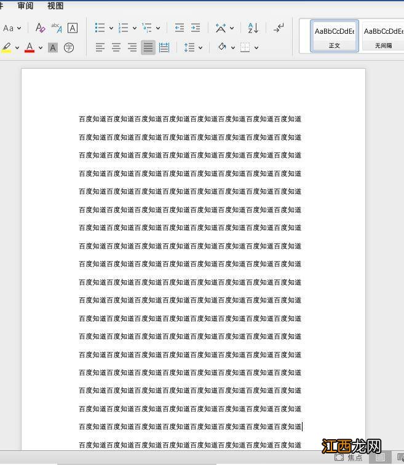The width and height of the screenshot is (404, 465).
Task: Apply numbered list
Action: click(x=123, y=28)
